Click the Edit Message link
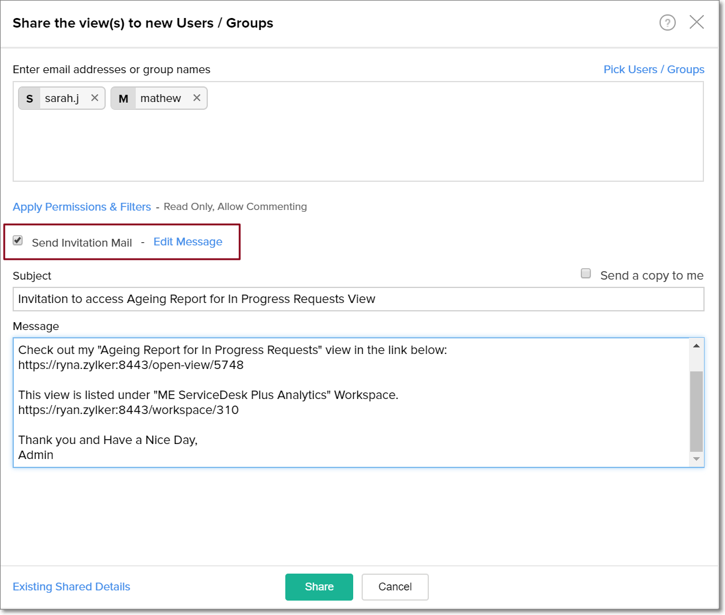The image size is (725, 615). 187,242
